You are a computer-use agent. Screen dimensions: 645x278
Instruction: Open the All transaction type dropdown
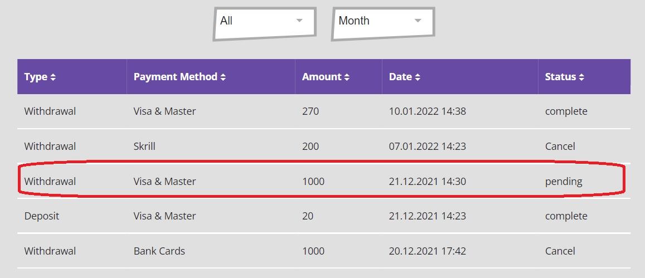click(264, 22)
